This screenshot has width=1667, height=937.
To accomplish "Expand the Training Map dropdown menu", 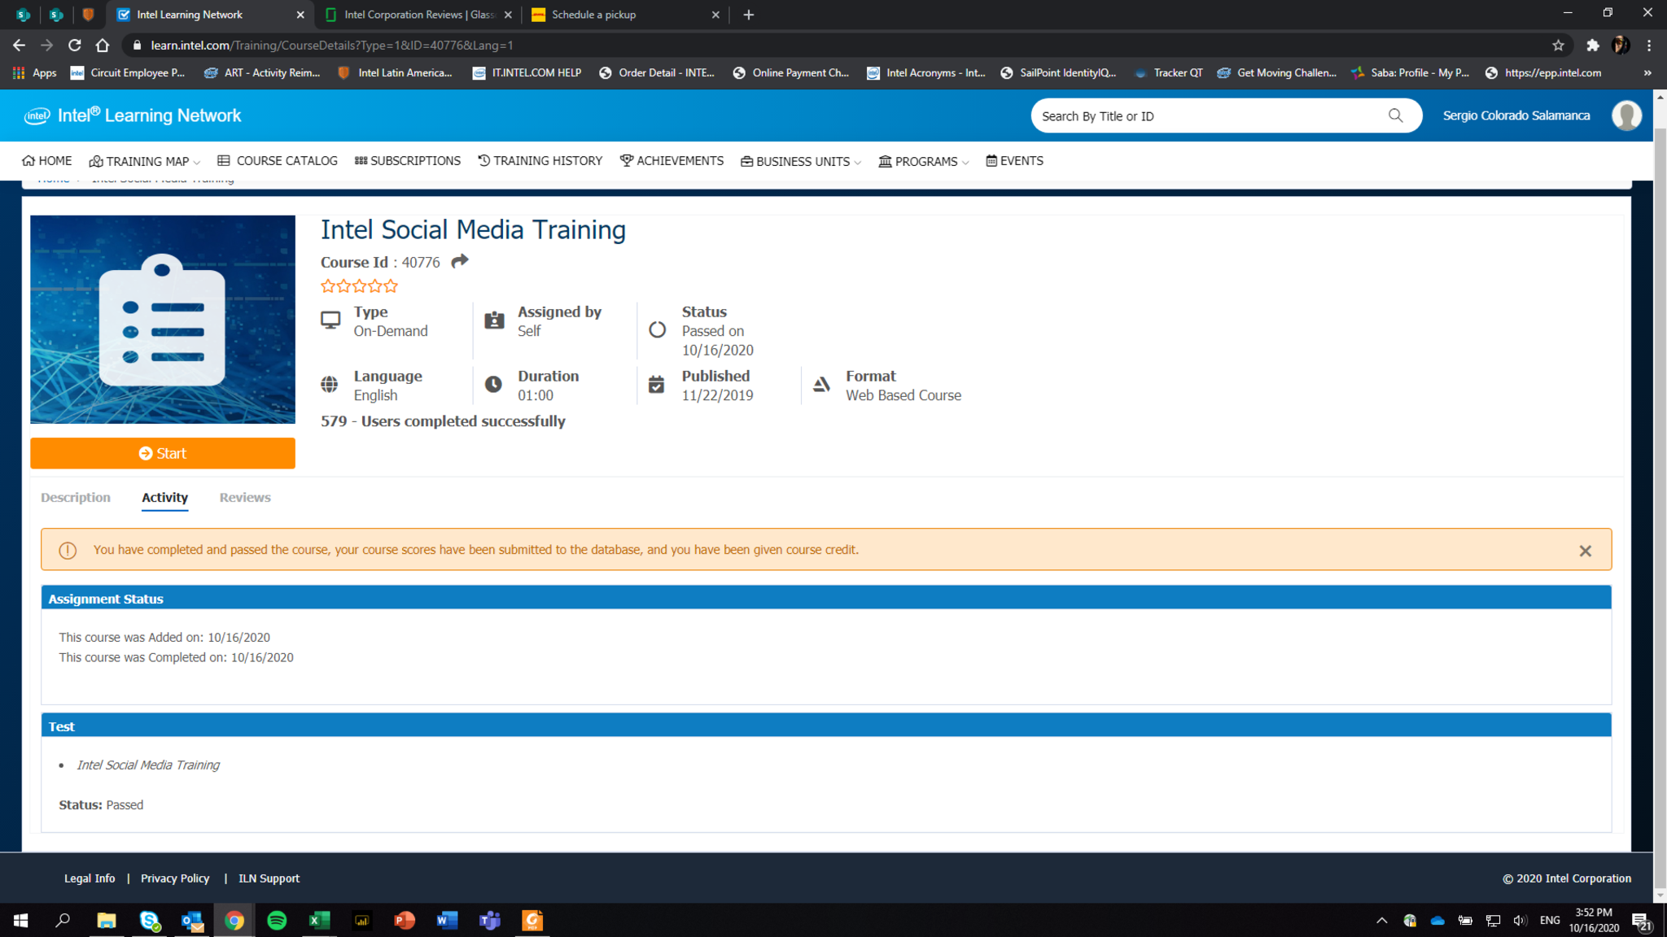I will (x=145, y=161).
